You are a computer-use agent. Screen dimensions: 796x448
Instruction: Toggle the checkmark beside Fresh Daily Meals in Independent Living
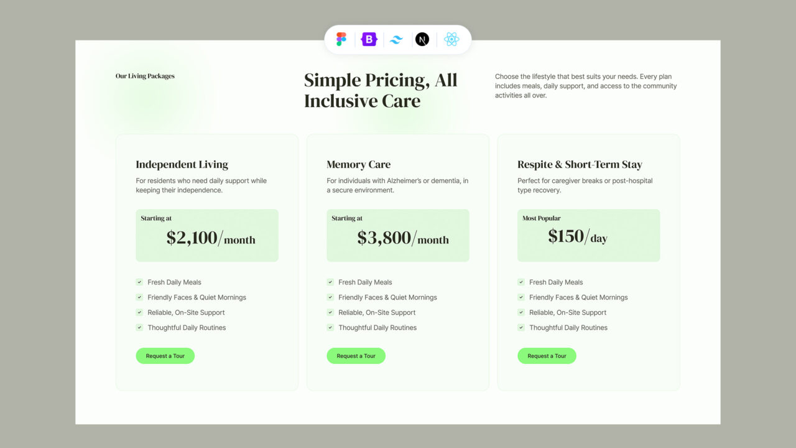point(139,282)
